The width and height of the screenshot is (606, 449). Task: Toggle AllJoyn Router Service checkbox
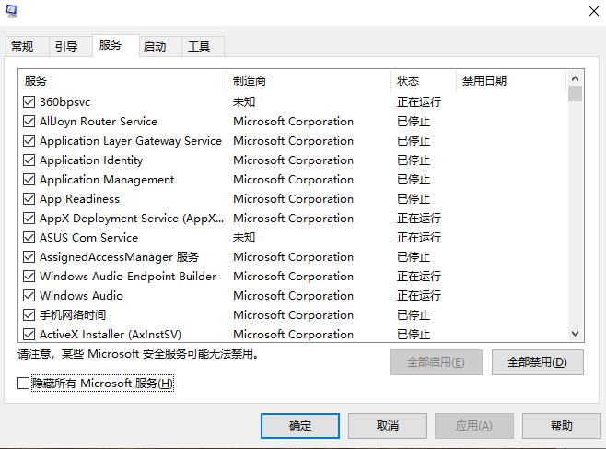pos(29,122)
